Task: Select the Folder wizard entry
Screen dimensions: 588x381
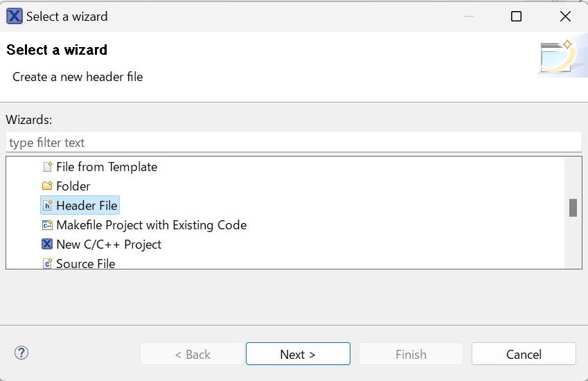Action: pyautogui.click(x=73, y=186)
